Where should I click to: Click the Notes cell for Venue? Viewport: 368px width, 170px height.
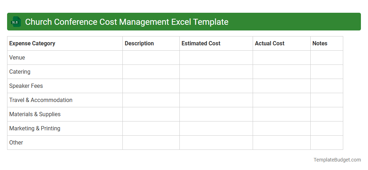click(327, 58)
